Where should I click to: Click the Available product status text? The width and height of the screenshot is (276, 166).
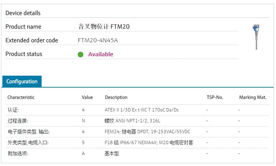[x=101, y=54]
